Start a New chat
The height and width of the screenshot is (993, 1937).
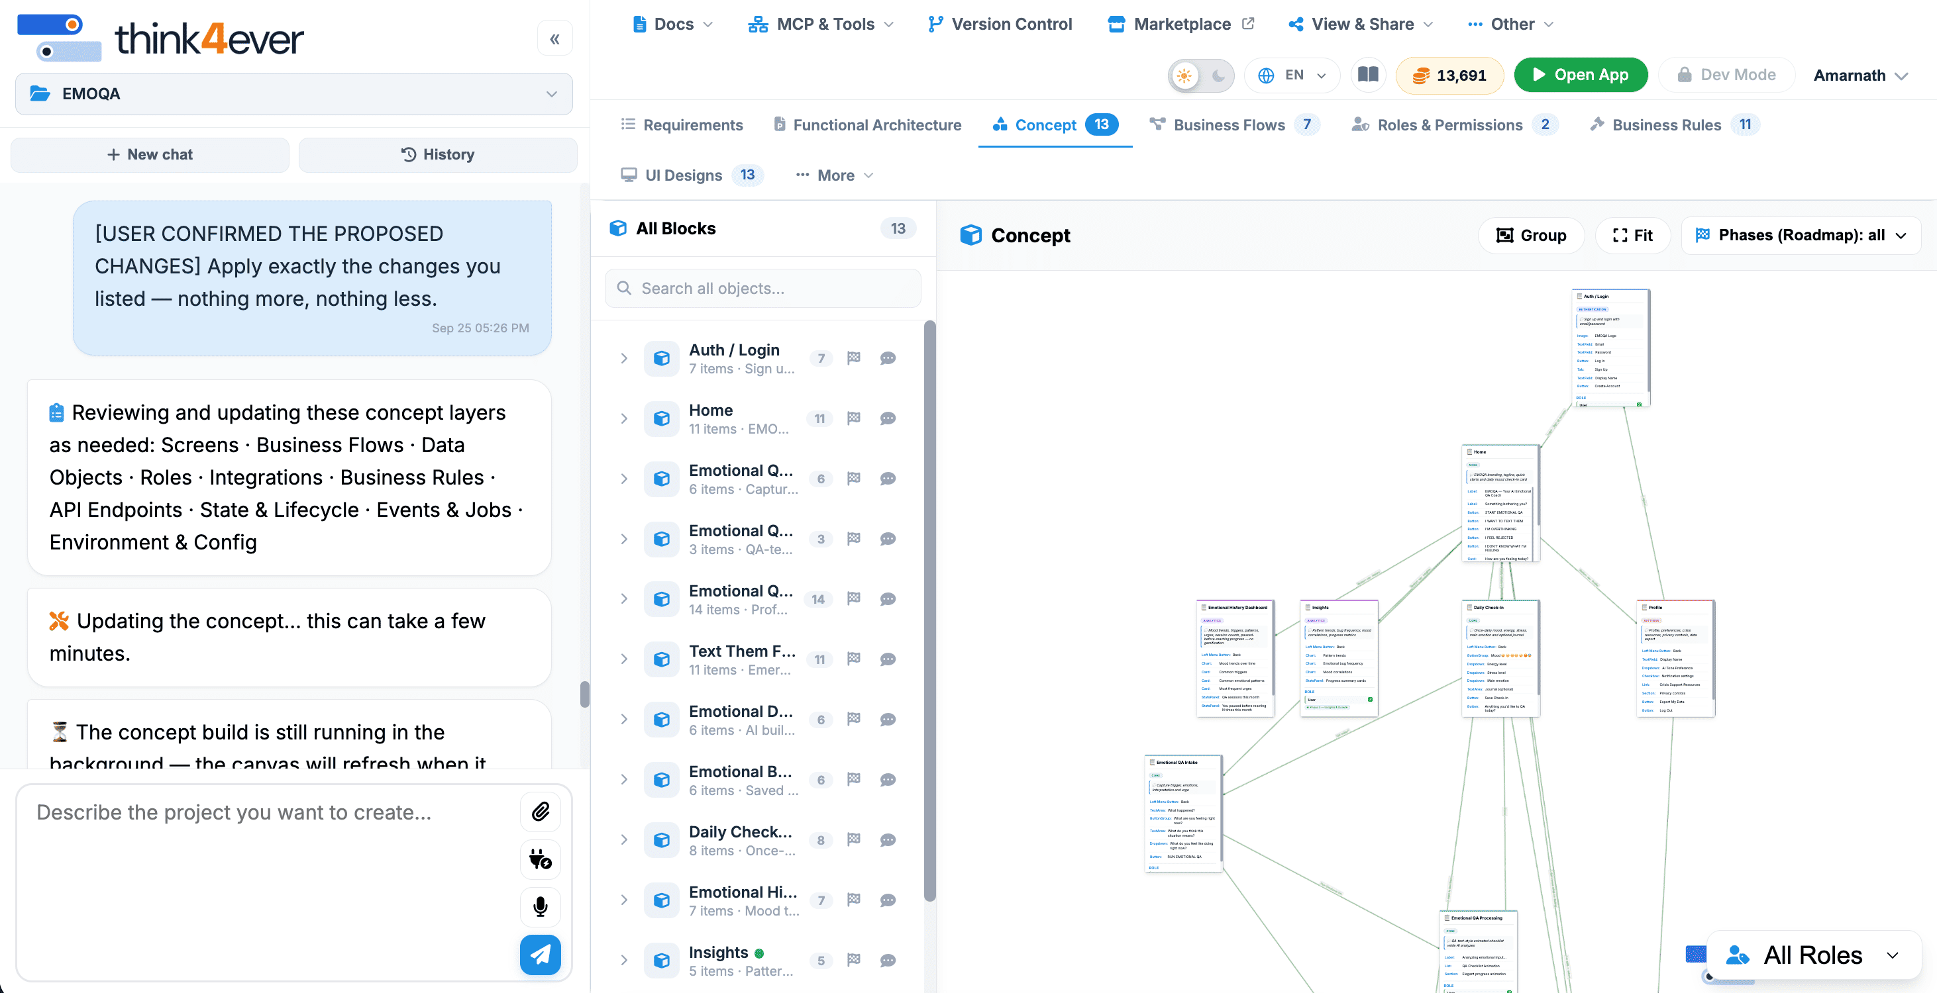click(x=150, y=154)
